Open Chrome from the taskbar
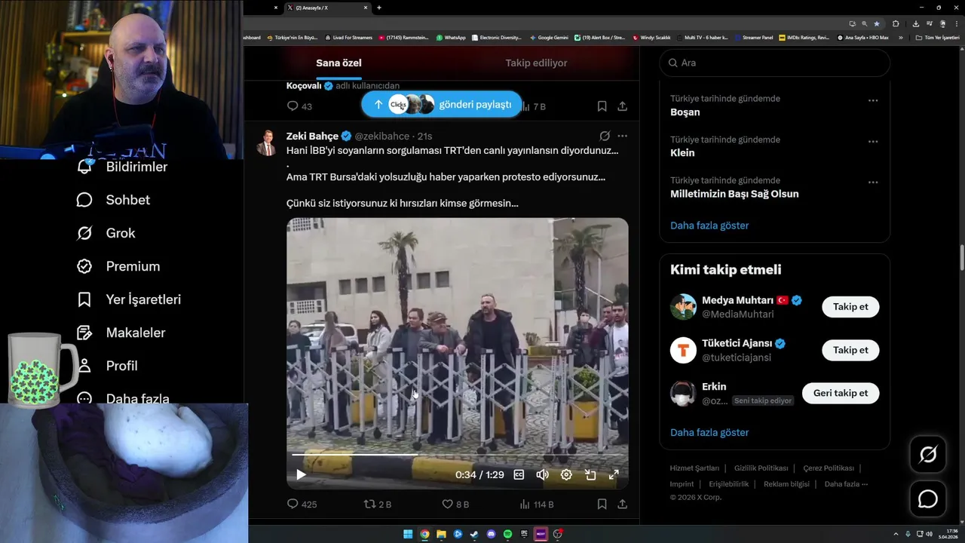This screenshot has height=543, width=965. click(x=424, y=534)
